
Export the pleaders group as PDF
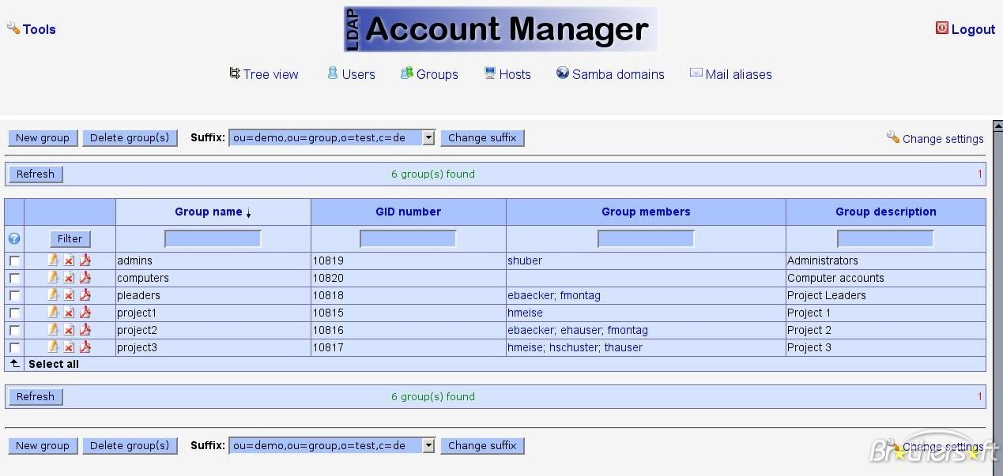tap(85, 295)
